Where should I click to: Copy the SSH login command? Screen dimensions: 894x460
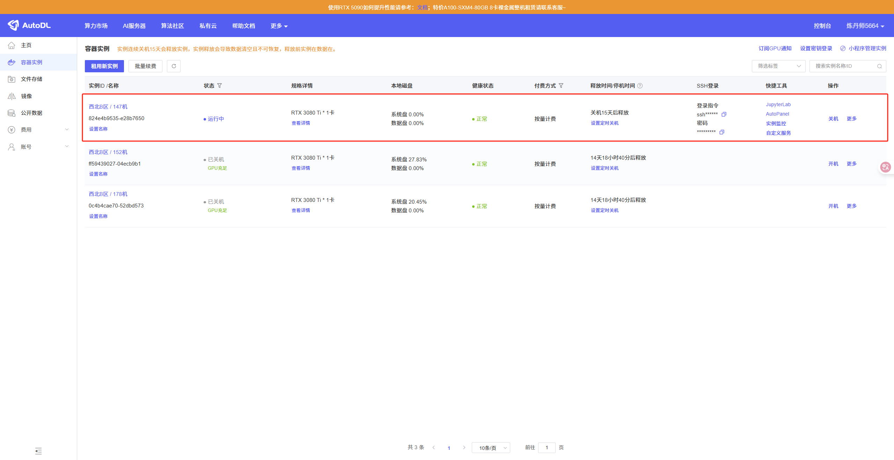coord(724,114)
